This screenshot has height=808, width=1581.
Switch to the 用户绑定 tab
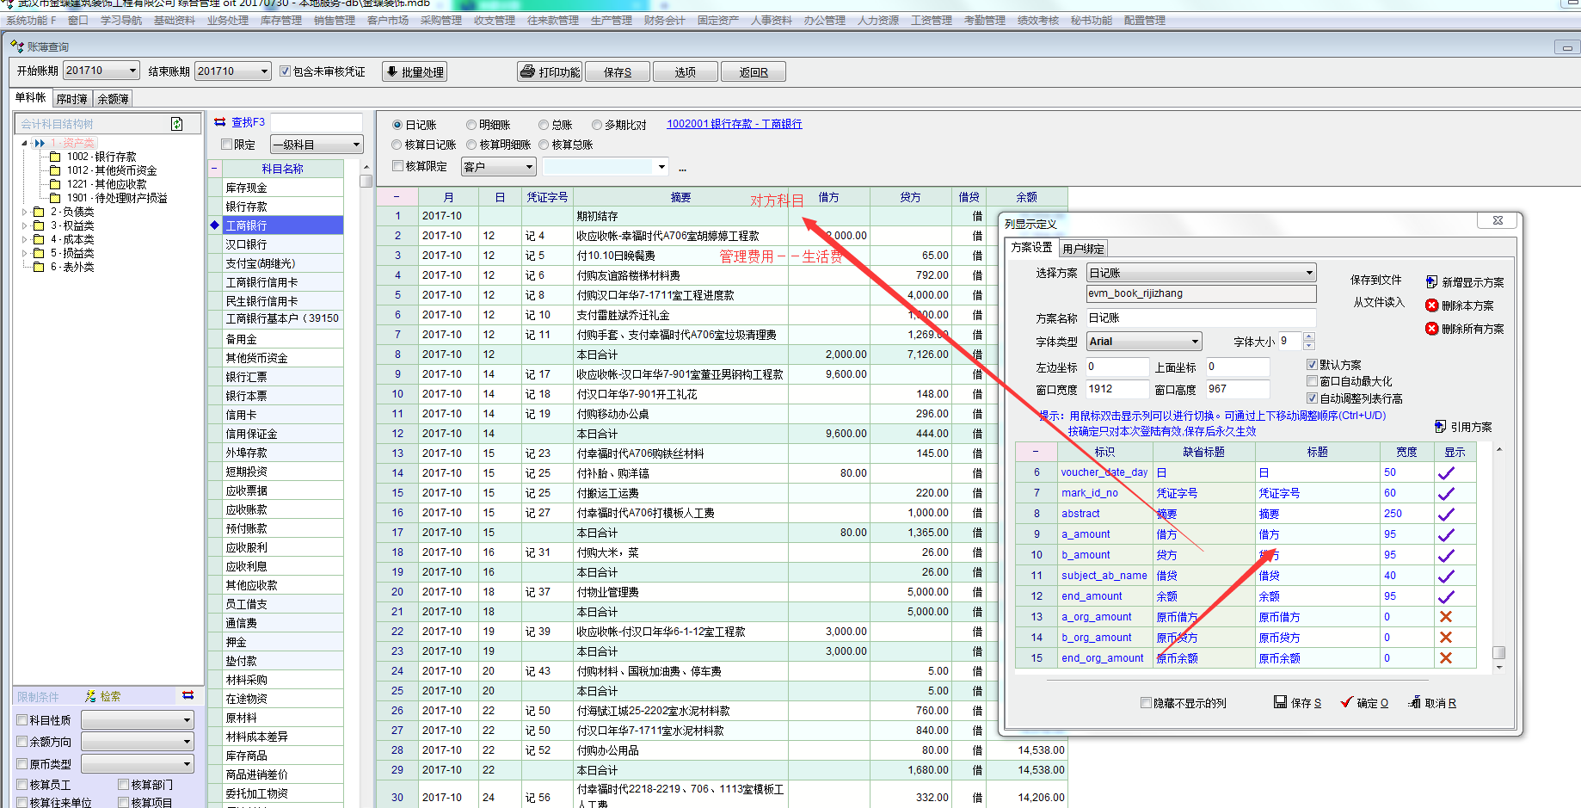1083,249
